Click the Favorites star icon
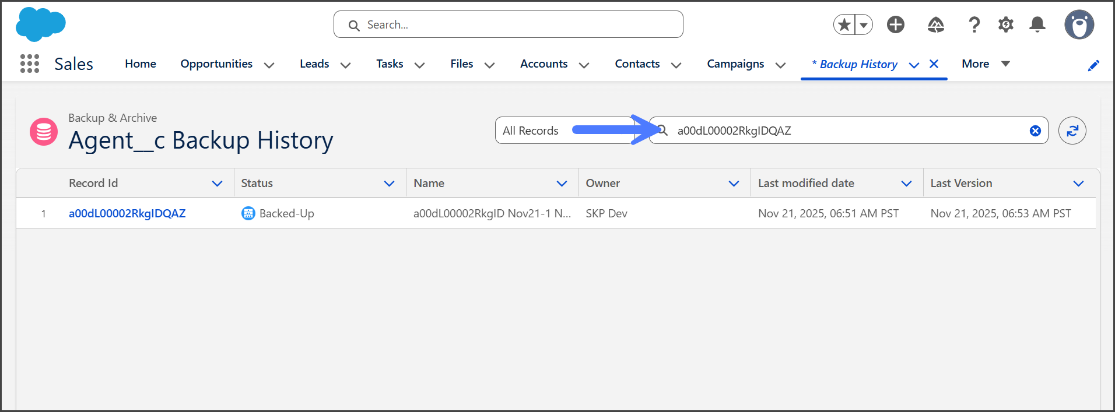 coord(844,24)
